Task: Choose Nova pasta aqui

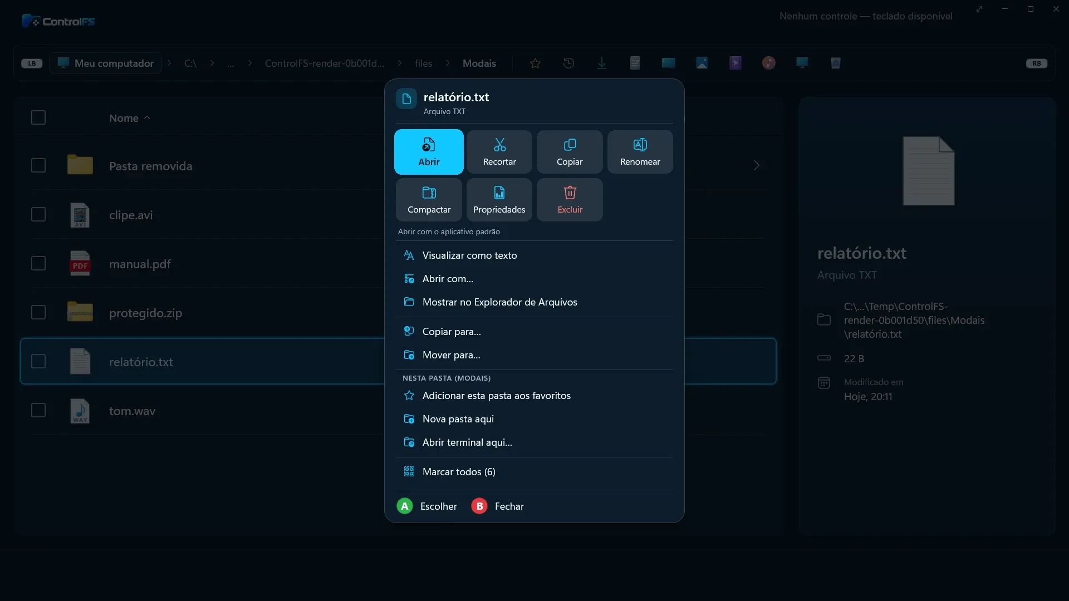Action: point(534,419)
